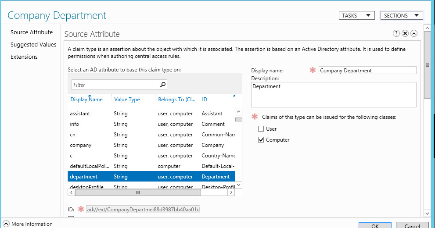The width and height of the screenshot is (435, 228).
Task: Collapse Source Attribute section using chevron icon
Action: [x=414, y=33]
